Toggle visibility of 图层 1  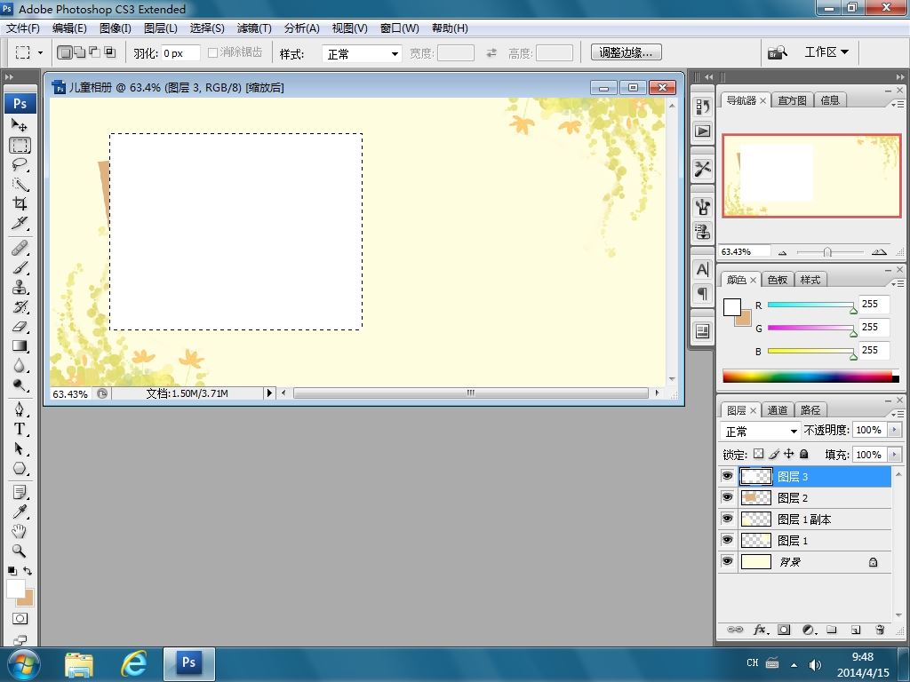pyautogui.click(x=727, y=540)
